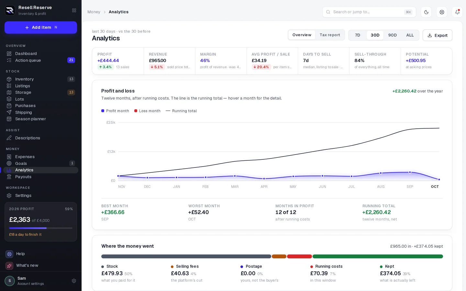Toggle the sidebar layout icon

(x=74, y=10)
